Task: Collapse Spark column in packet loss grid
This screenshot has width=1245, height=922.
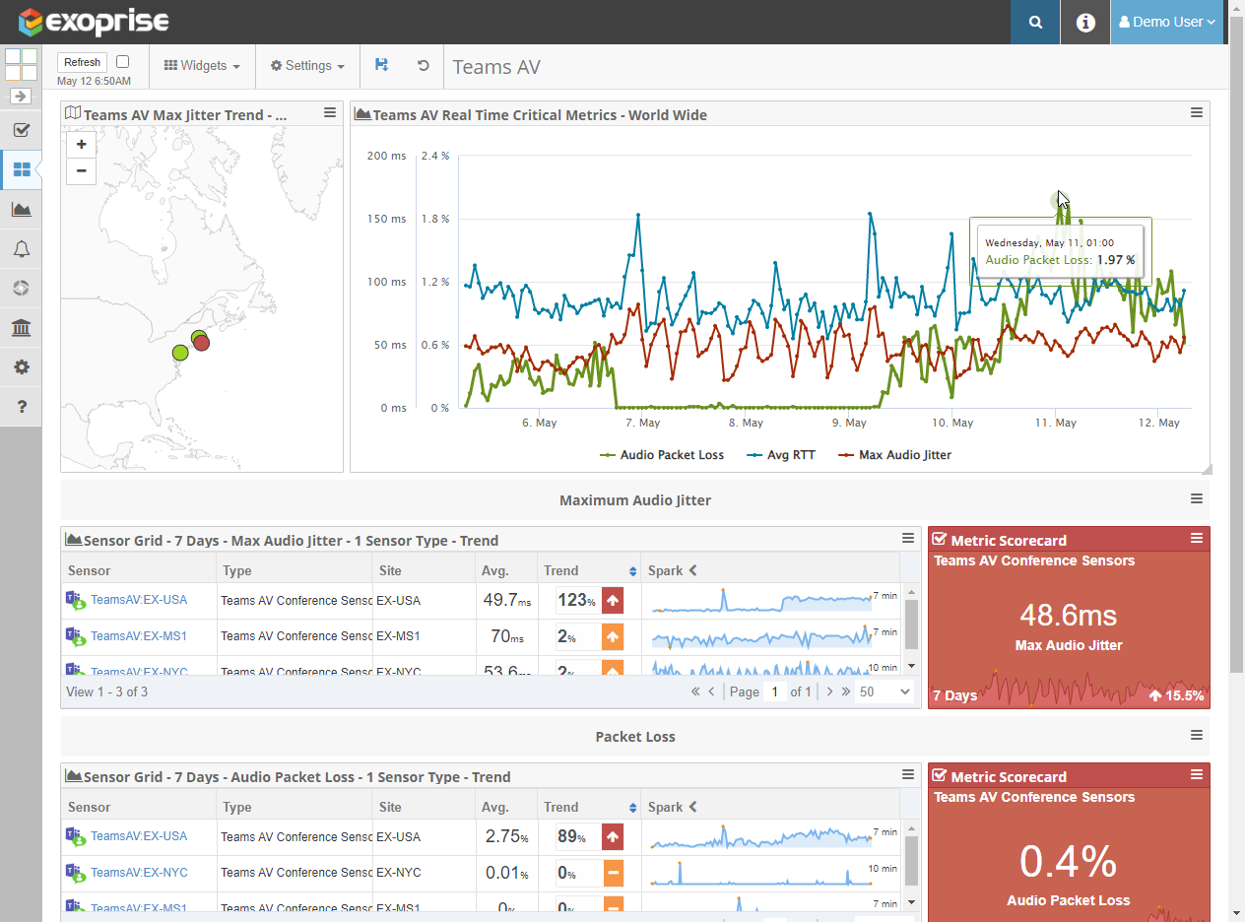Action: point(692,807)
